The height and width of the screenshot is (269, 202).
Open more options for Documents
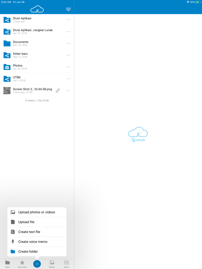click(68, 43)
